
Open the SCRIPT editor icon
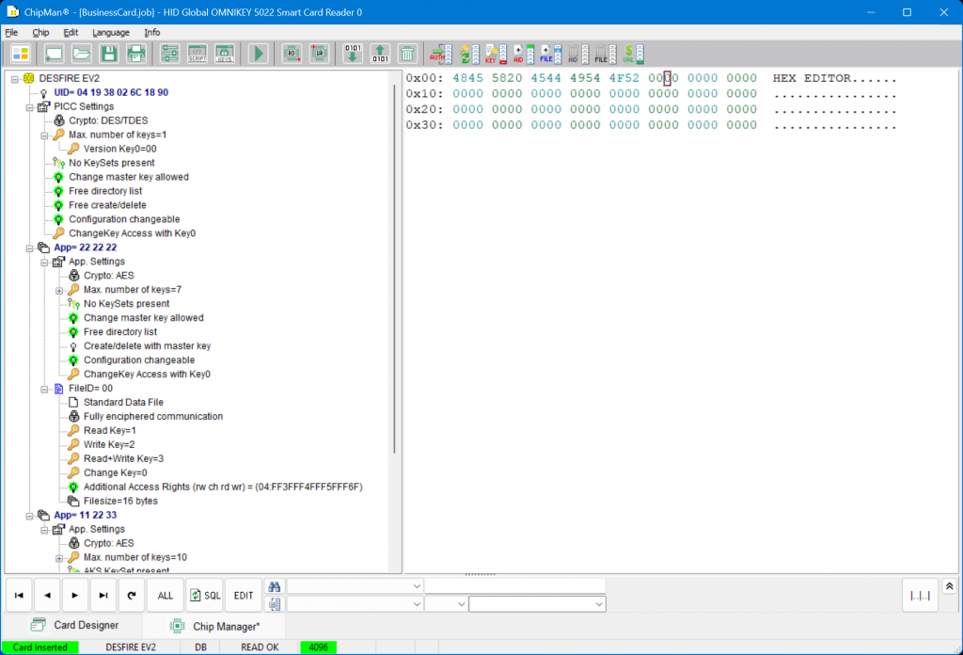197,54
